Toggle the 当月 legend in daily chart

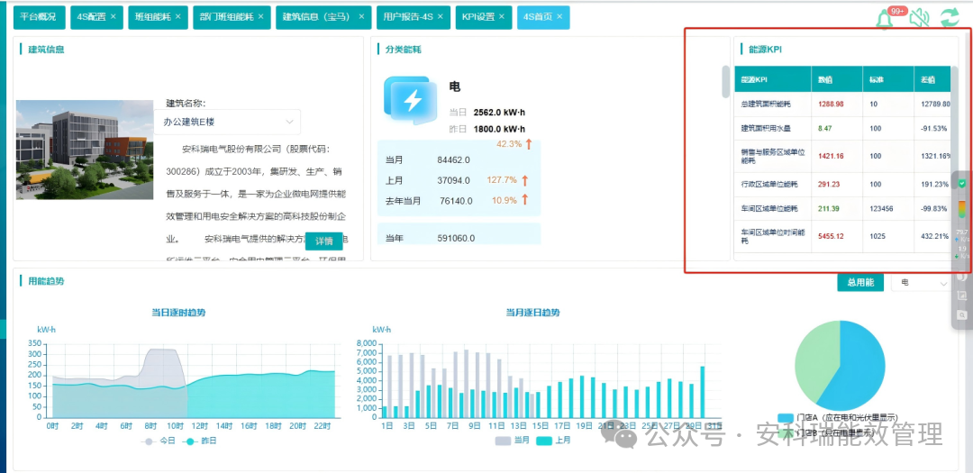[513, 440]
